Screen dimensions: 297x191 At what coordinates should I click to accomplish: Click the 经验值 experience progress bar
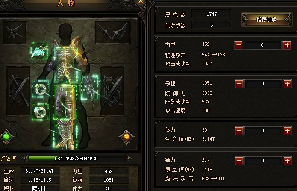point(76,159)
